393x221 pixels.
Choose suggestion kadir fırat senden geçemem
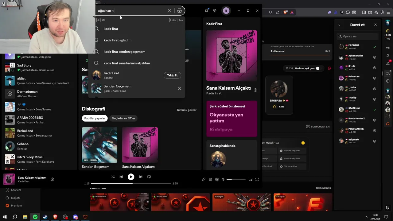click(x=124, y=52)
